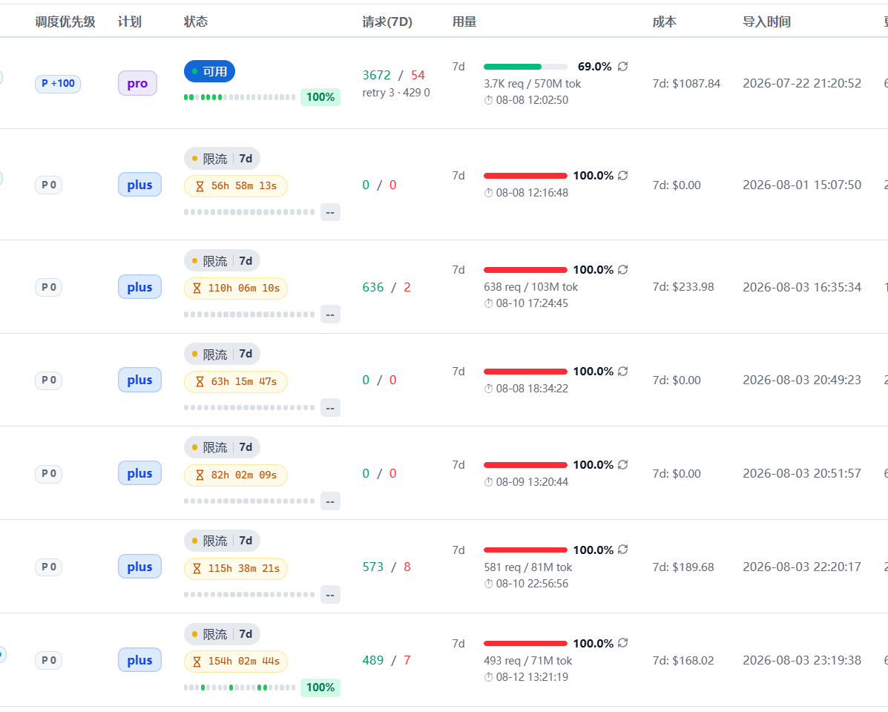
Task: Refresh usage in the 08-08 18:34:22 row
Action: point(623,372)
